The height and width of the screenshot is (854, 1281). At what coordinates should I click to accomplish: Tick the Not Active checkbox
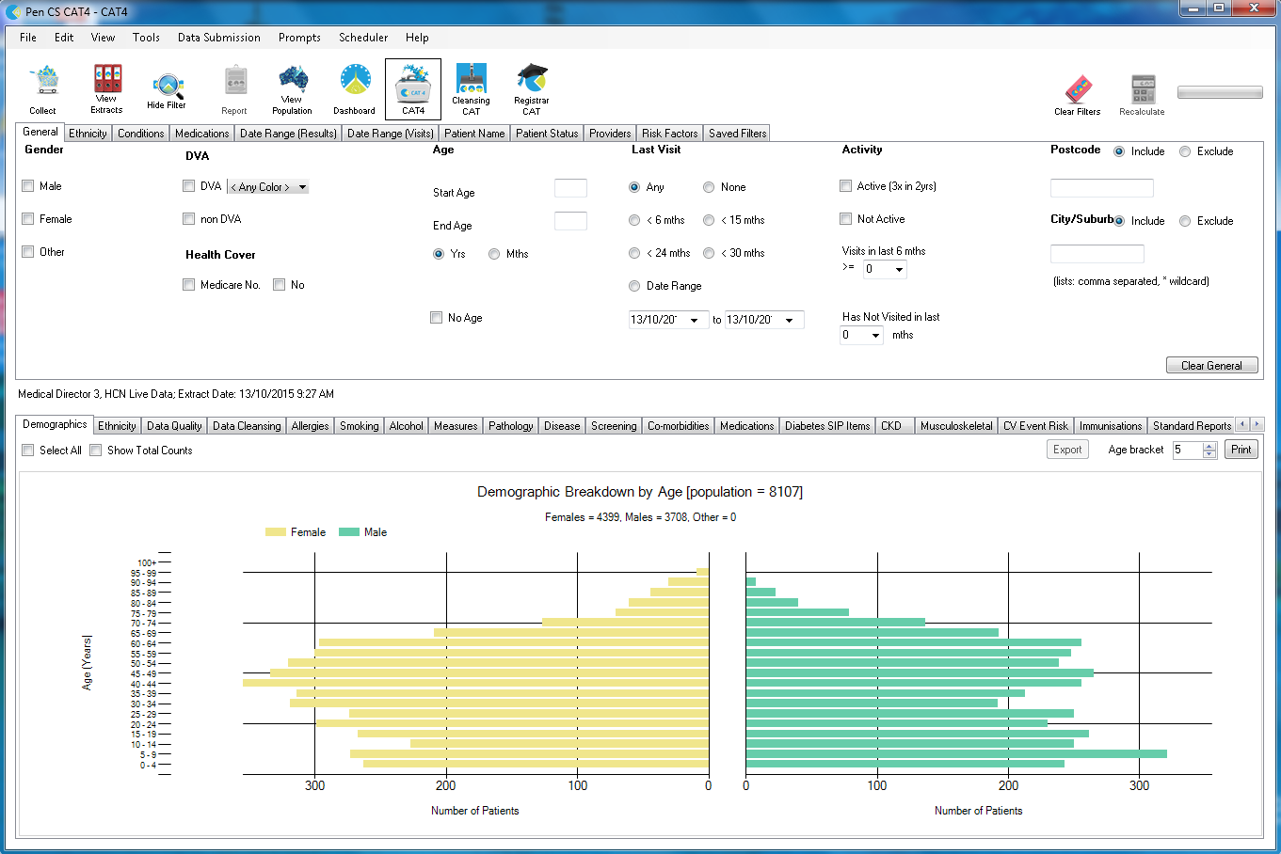click(846, 219)
